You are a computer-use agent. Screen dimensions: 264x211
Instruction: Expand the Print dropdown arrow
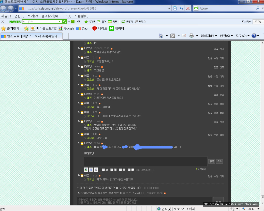pyautogui.click(x=197, y=36)
